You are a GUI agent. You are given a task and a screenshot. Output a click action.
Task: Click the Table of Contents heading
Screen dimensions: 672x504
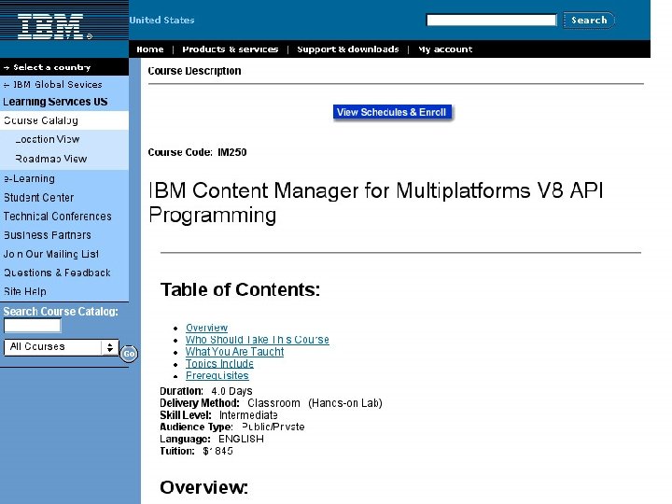(240, 289)
